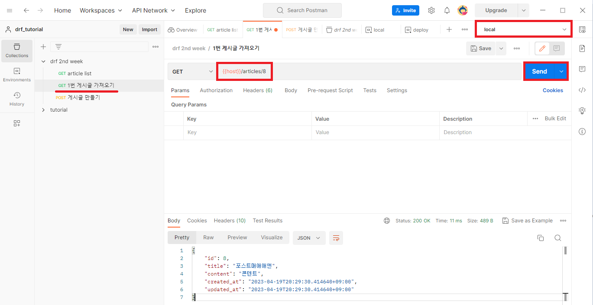Image resolution: width=593 pixels, height=305 pixels.
Task: Open the hamburger main menu
Action: [x=10, y=10]
